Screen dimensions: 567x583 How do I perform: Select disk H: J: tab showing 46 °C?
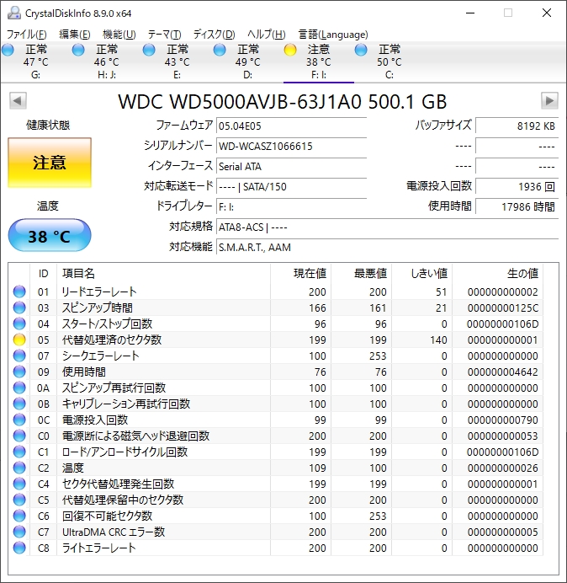(x=107, y=62)
